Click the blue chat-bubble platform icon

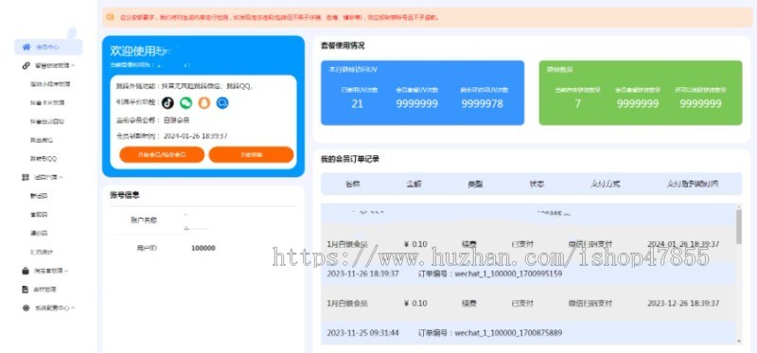(x=222, y=103)
